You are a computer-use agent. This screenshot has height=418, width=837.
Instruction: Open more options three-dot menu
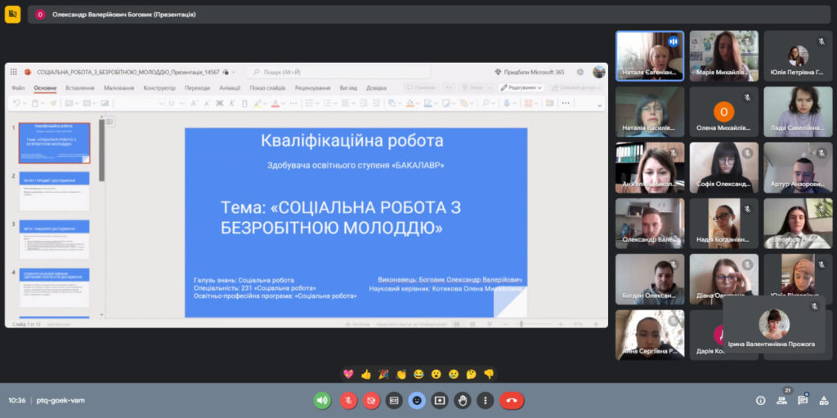pos(486,400)
